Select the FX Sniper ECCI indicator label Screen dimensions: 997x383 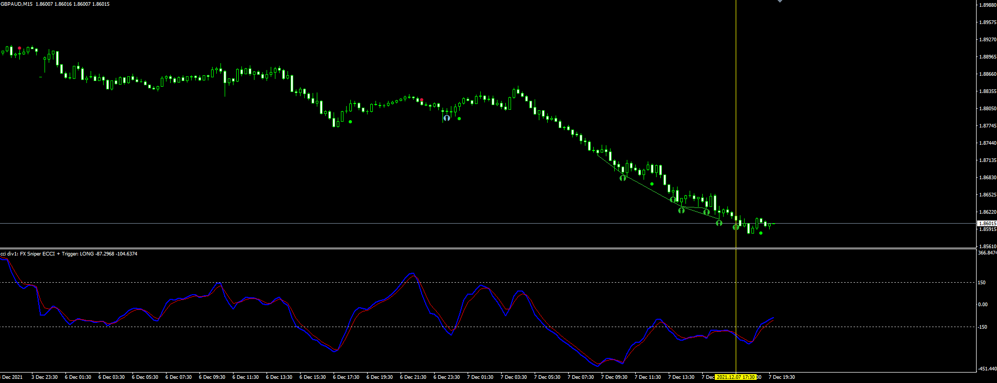coord(69,254)
